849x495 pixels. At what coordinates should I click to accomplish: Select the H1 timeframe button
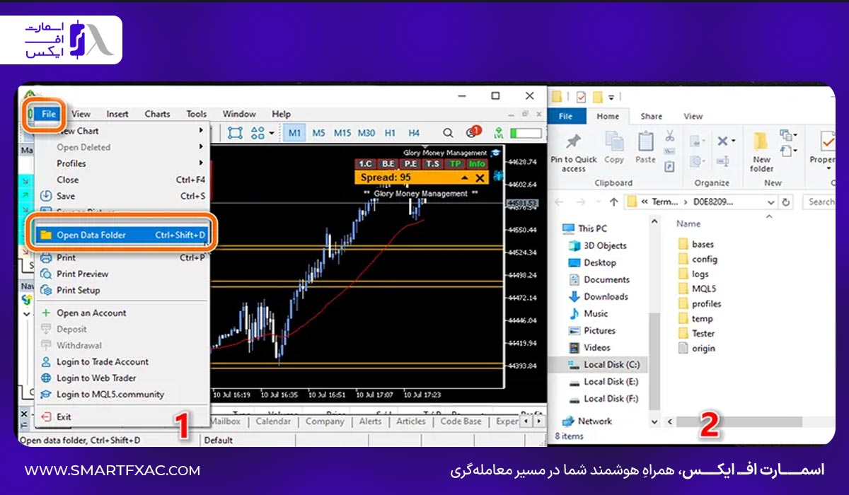click(x=390, y=132)
